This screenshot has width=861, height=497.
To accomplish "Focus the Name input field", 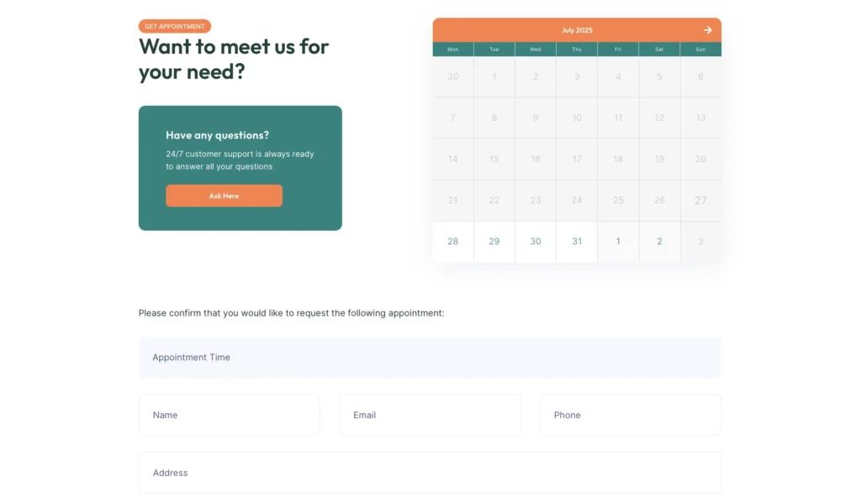I will (229, 416).
